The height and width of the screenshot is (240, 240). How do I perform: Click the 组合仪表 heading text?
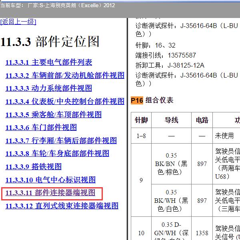tap(159, 100)
